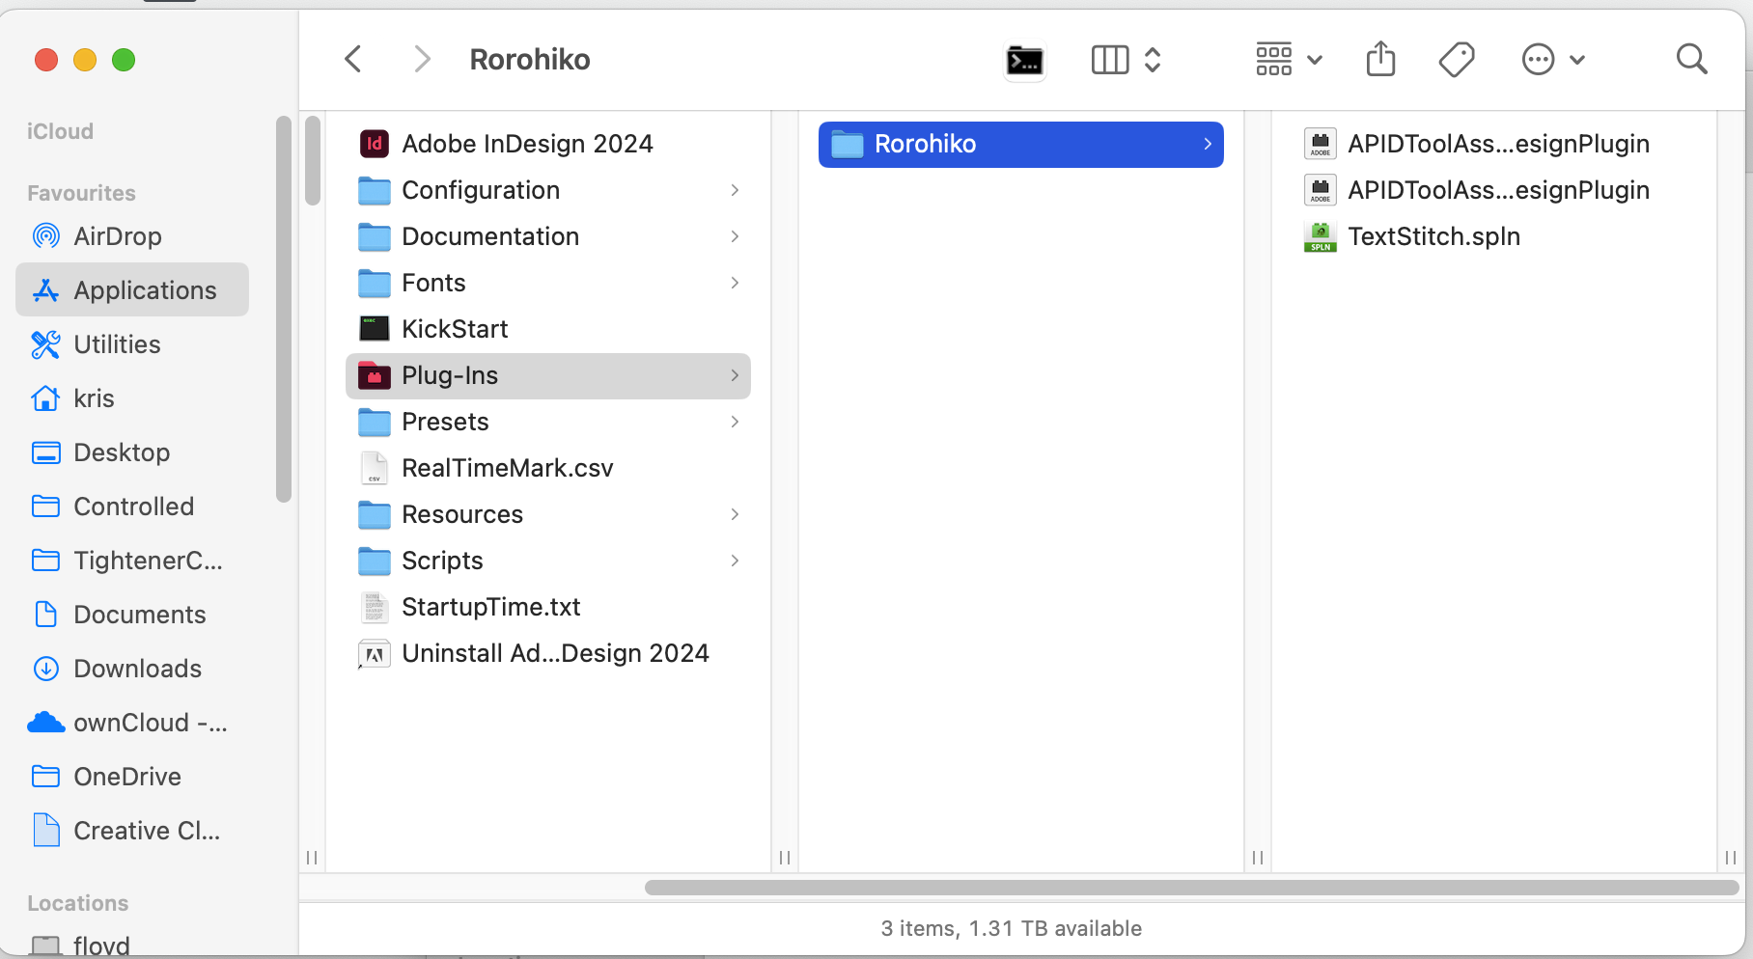Expand the Configuration folder chevron
The height and width of the screenshot is (959, 1753).
[735, 190]
